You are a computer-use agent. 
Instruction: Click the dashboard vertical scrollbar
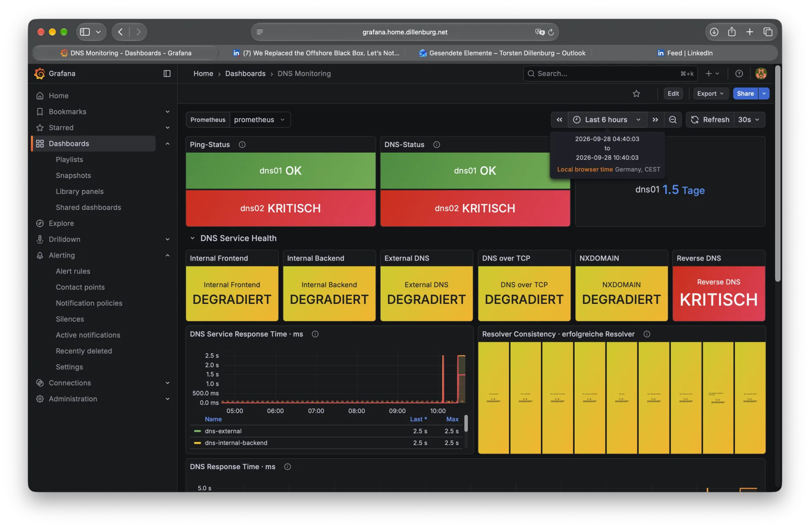tap(778, 173)
